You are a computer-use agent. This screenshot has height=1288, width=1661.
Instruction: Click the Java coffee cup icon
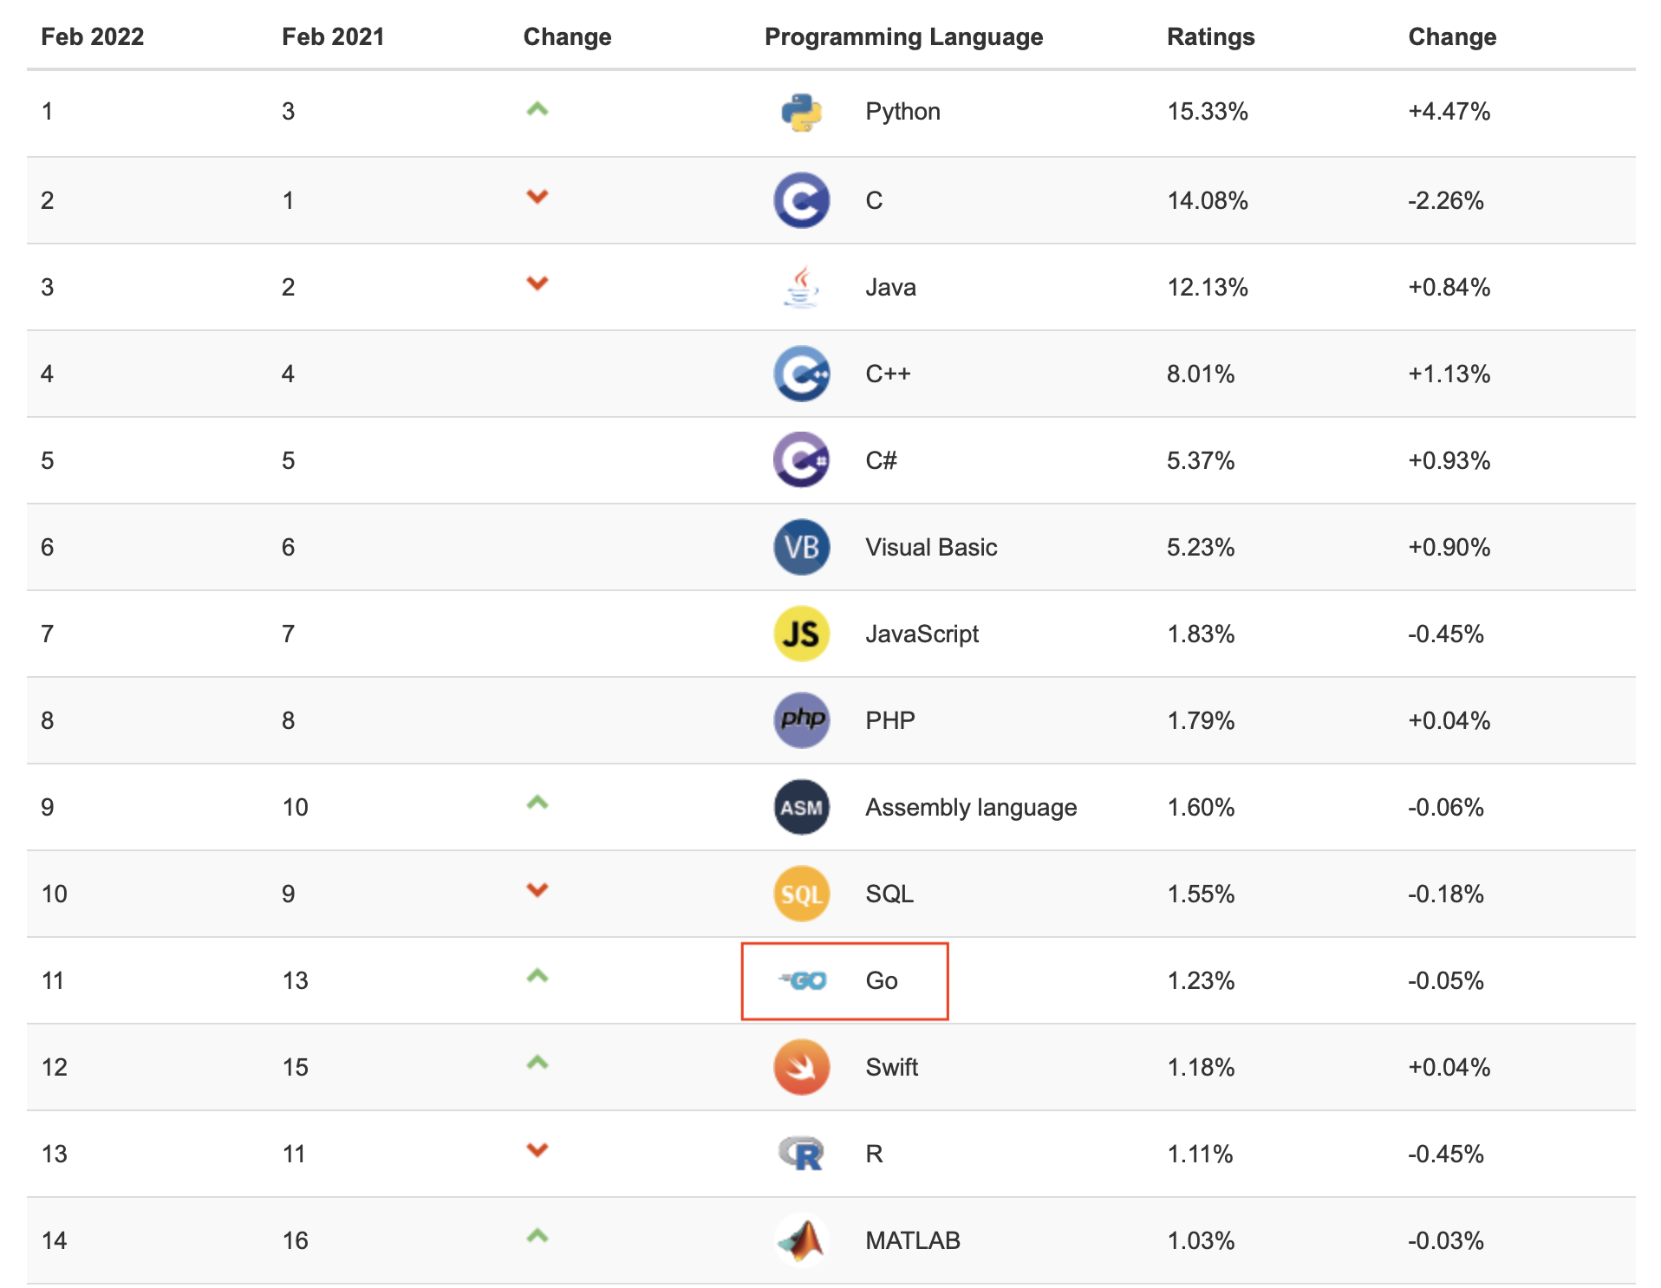(801, 287)
